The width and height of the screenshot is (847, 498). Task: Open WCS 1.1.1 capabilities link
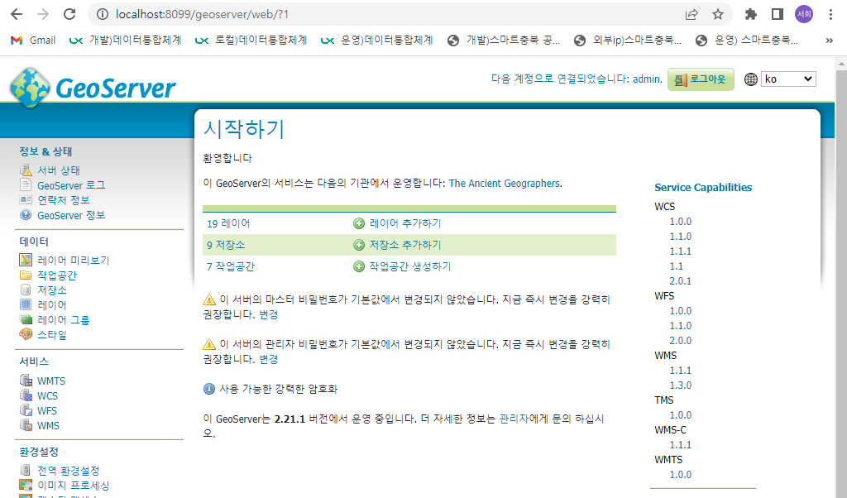(x=680, y=251)
